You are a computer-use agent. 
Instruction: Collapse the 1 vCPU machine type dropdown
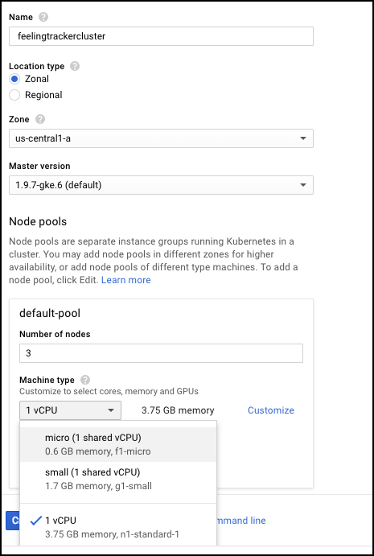pyautogui.click(x=70, y=410)
